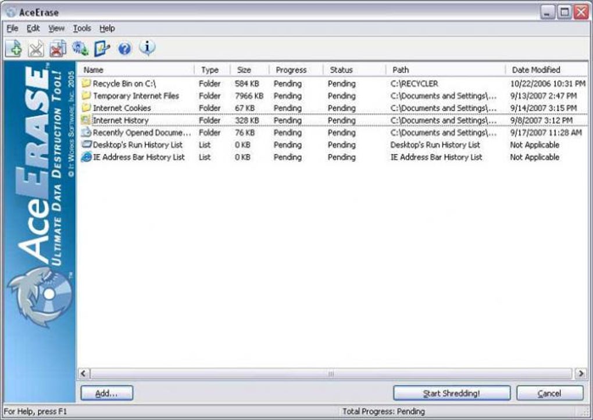
Task: Click the Cancel button
Action: 549,393
